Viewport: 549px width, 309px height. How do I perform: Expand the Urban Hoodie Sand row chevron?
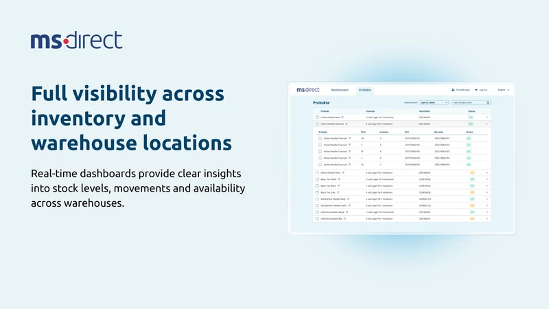(487, 117)
